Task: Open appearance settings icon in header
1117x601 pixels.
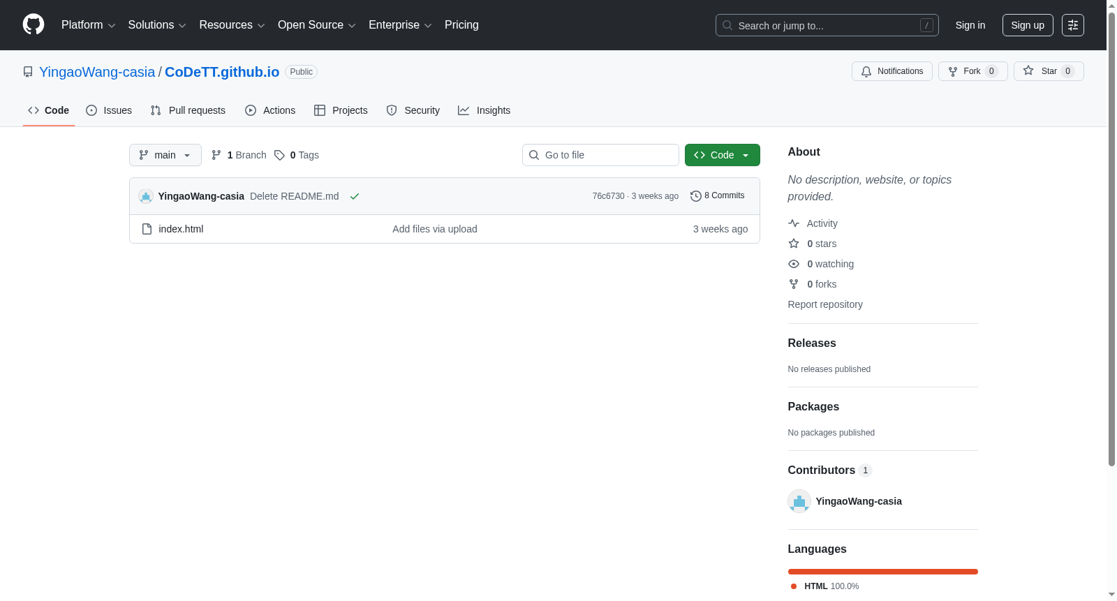Action: coord(1073,25)
